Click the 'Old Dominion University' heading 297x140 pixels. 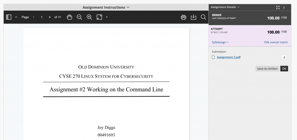106,67
